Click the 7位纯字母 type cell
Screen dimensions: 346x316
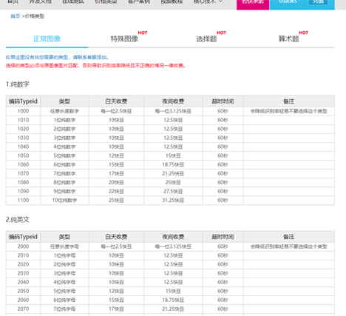[x=64, y=309]
